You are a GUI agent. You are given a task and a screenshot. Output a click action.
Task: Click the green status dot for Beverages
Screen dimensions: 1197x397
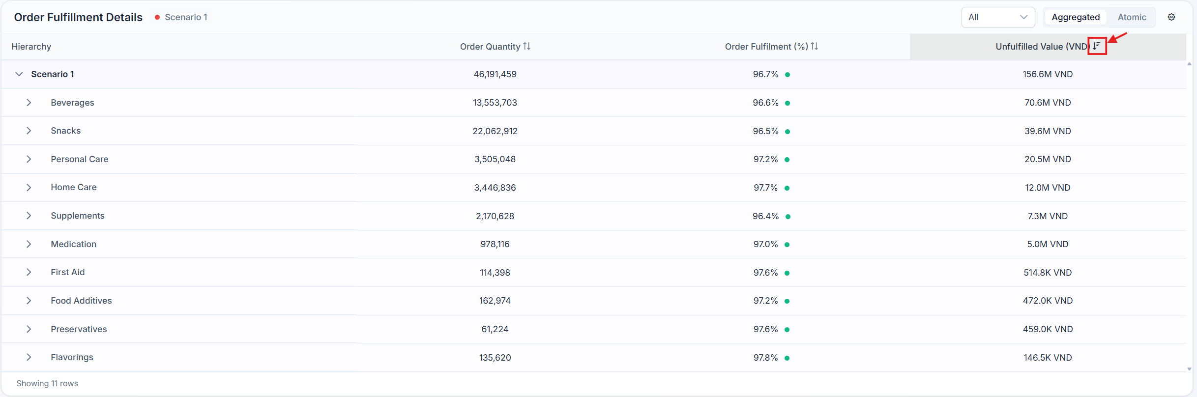click(788, 103)
